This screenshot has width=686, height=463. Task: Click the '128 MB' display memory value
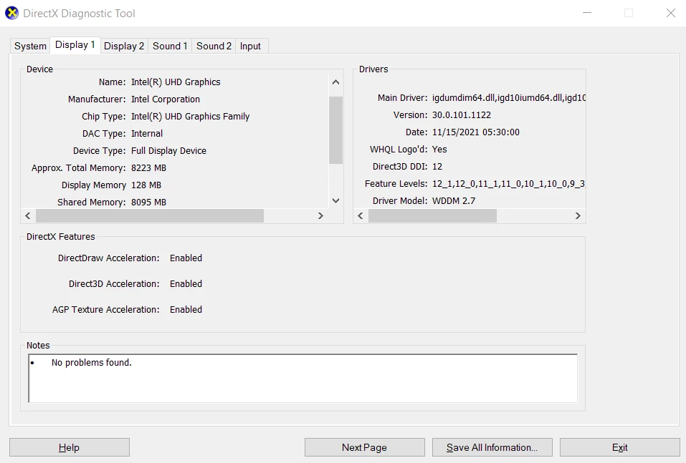point(146,185)
